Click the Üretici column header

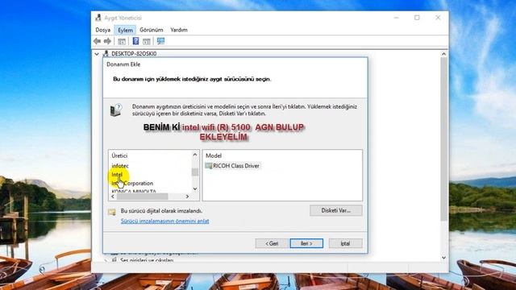119,155
